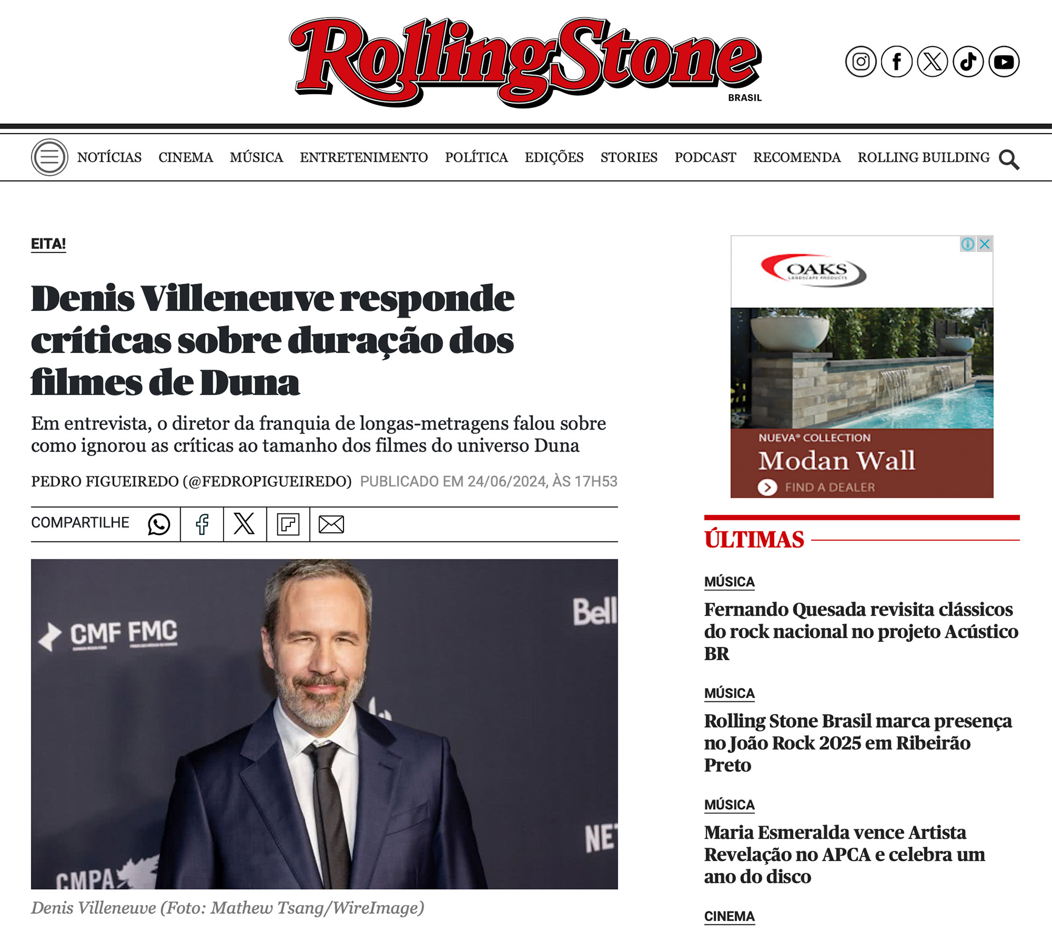The height and width of the screenshot is (932, 1052).
Task: Open the YouTube icon in header
Action: [1004, 61]
